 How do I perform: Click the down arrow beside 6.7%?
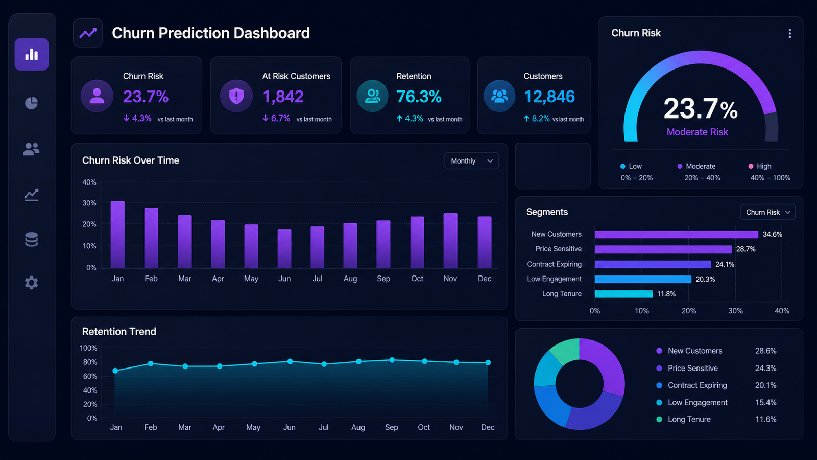point(266,118)
